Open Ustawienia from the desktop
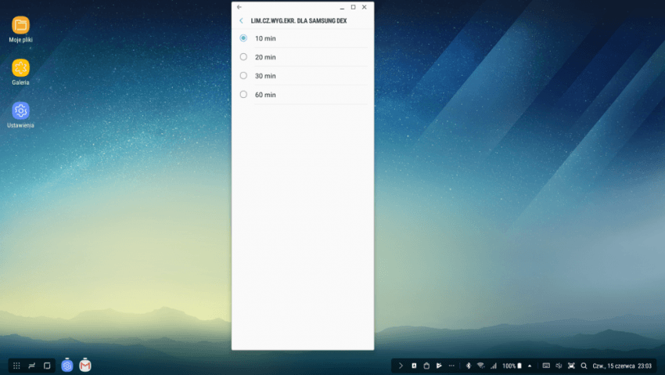665x375 pixels. tap(21, 111)
